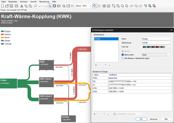Toggle Bilanz prüfen checkbox
Viewport: 174px width, 123px height.
coord(123,55)
